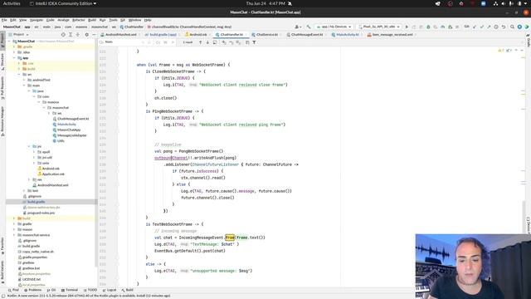Open the Build Variants side panel
531x299 pixels.
click(x=2, y=272)
